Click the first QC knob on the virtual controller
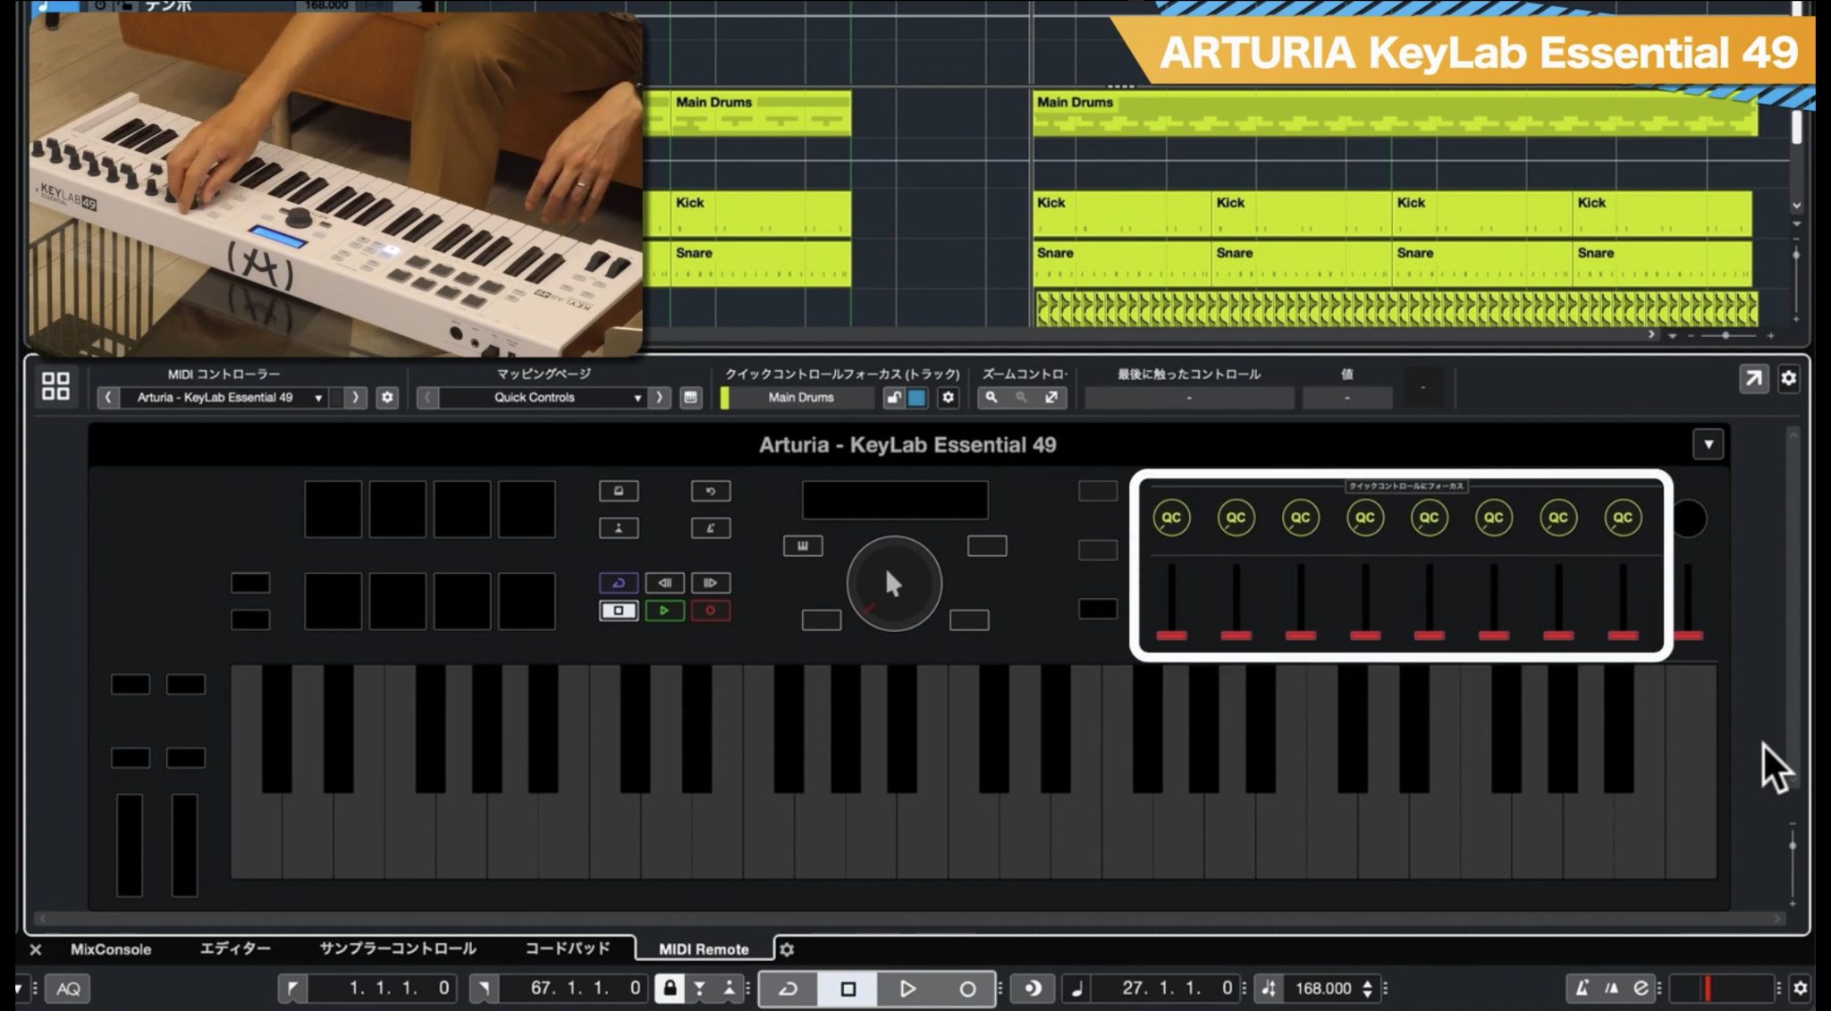 pyautogui.click(x=1173, y=517)
